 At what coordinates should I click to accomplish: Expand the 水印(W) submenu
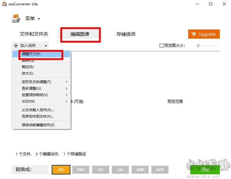pos(41,101)
